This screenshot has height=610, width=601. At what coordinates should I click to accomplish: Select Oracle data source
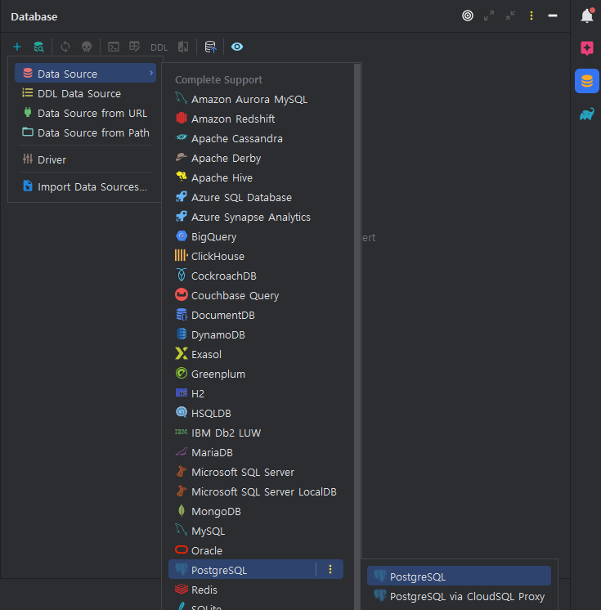pyautogui.click(x=256, y=550)
